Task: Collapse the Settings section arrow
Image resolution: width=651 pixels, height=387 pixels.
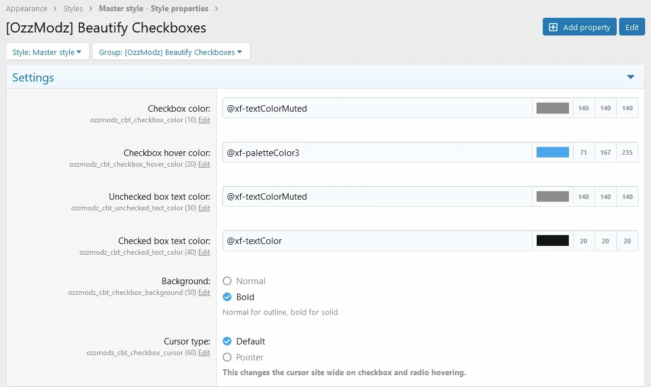Action: tap(630, 77)
